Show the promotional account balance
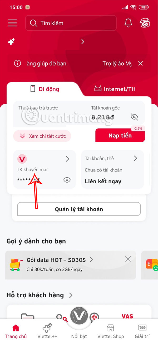 click(x=67, y=180)
